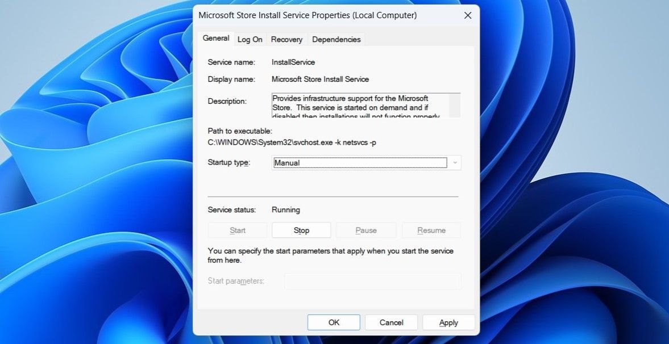
Task: Select the General tab
Action: tap(215, 38)
